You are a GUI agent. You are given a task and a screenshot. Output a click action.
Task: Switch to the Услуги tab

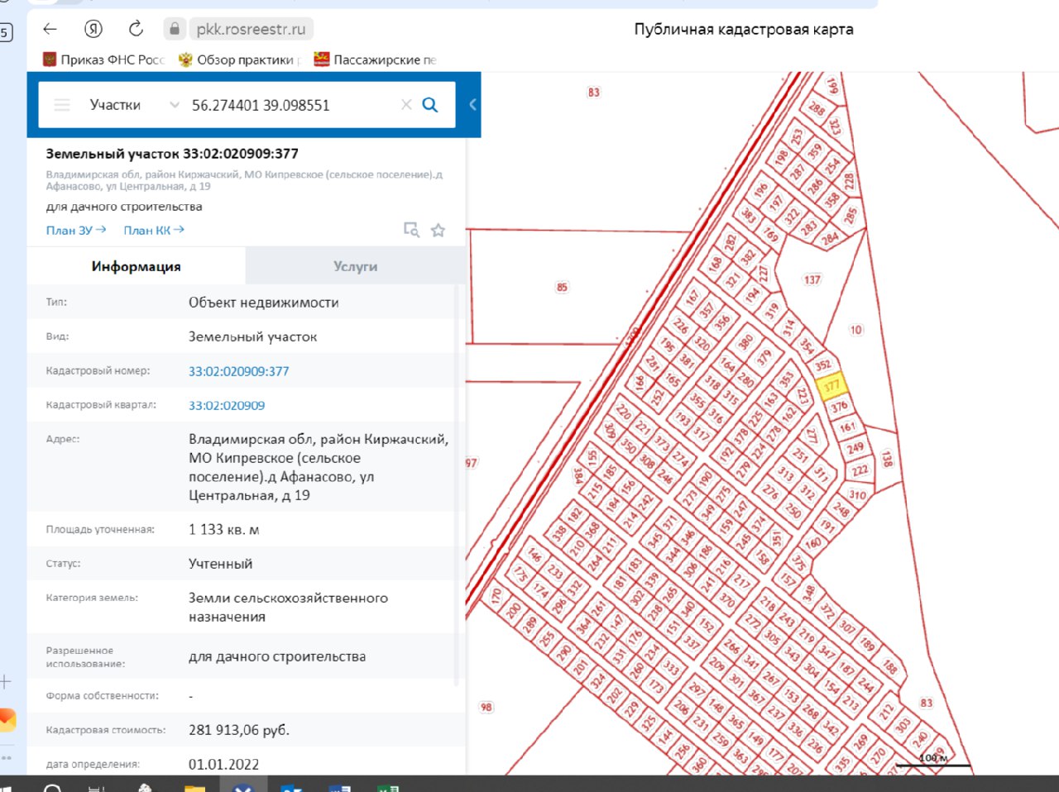click(x=355, y=266)
